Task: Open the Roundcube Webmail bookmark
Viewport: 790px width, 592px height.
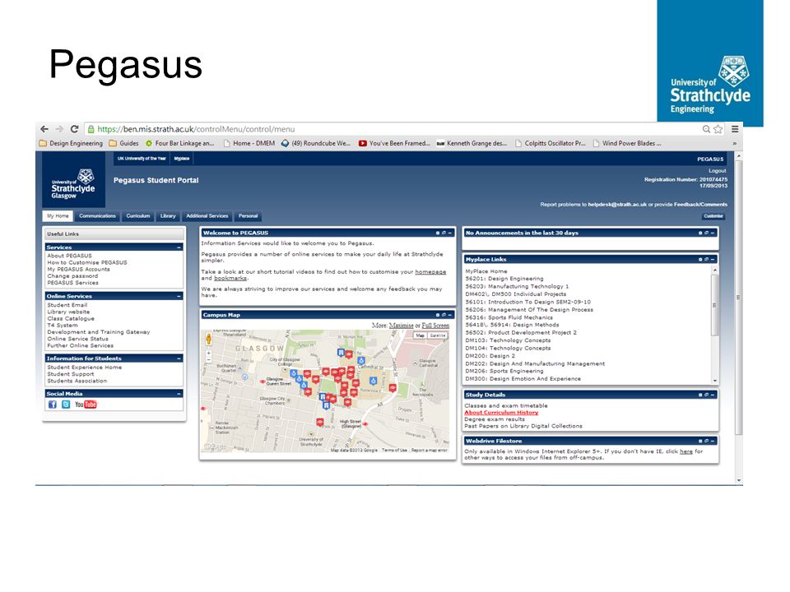Action: pyautogui.click(x=315, y=143)
